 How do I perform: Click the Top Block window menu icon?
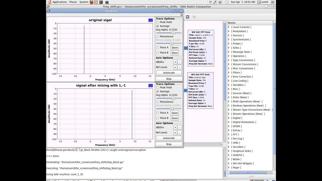(49, 11)
